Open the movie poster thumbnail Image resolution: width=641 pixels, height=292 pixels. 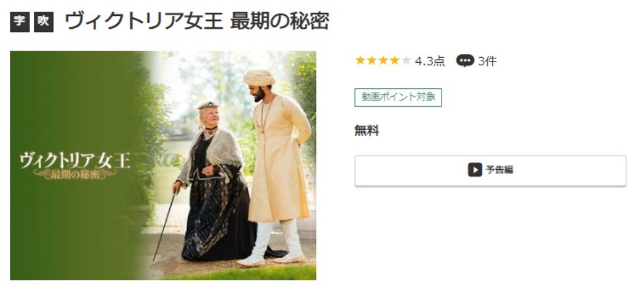[x=163, y=165]
